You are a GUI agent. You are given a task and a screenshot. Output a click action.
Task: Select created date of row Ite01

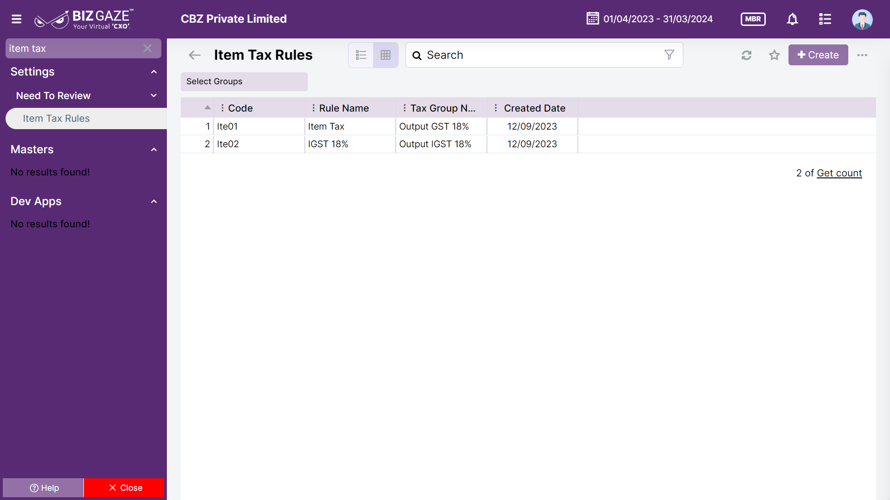coord(532,126)
